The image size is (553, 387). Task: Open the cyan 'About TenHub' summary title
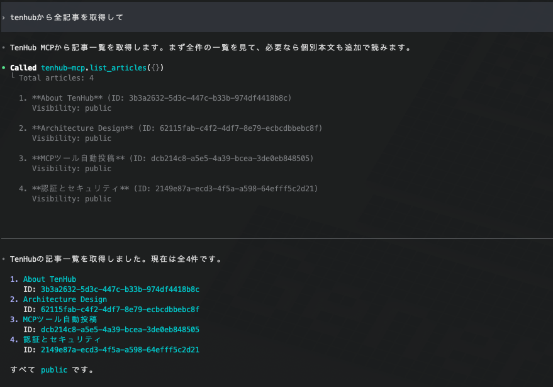50,279
